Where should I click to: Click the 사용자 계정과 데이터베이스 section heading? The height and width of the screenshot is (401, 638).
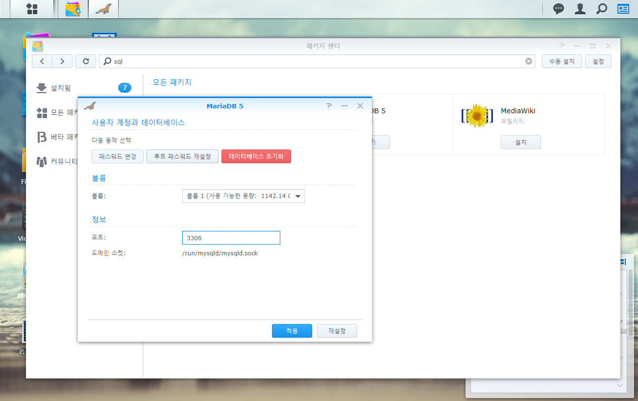[139, 123]
